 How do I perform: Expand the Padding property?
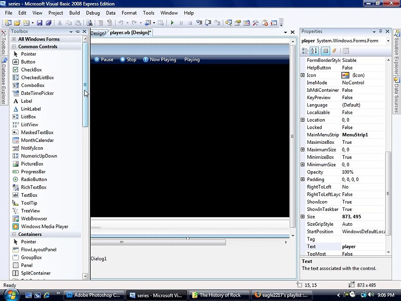[302, 179]
